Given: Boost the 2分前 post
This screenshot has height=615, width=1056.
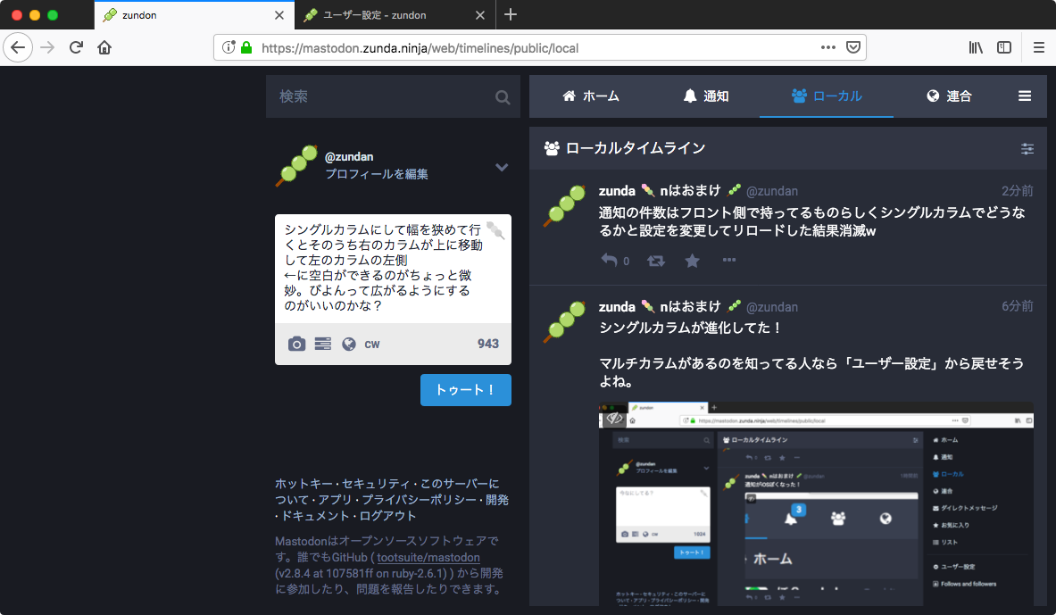Looking at the screenshot, I should tap(656, 261).
